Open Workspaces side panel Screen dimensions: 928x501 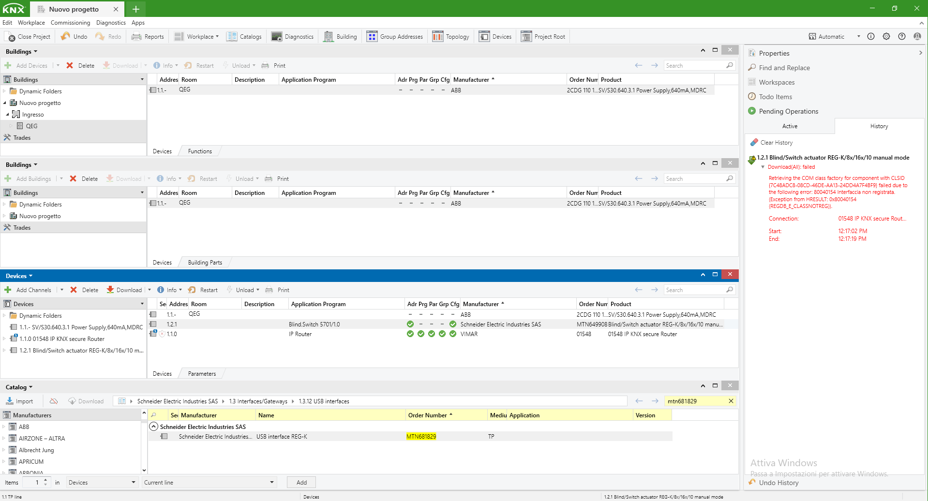pos(776,82)
